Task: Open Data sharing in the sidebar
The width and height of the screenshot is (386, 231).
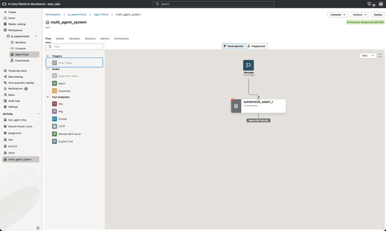Action: click(x=13, y=77)
